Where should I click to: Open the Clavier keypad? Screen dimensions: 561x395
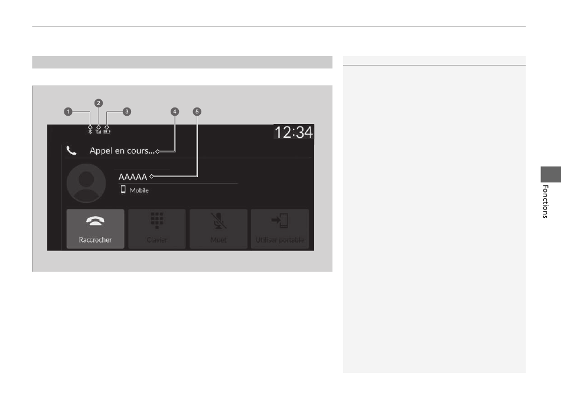click(x=156, y=228)
